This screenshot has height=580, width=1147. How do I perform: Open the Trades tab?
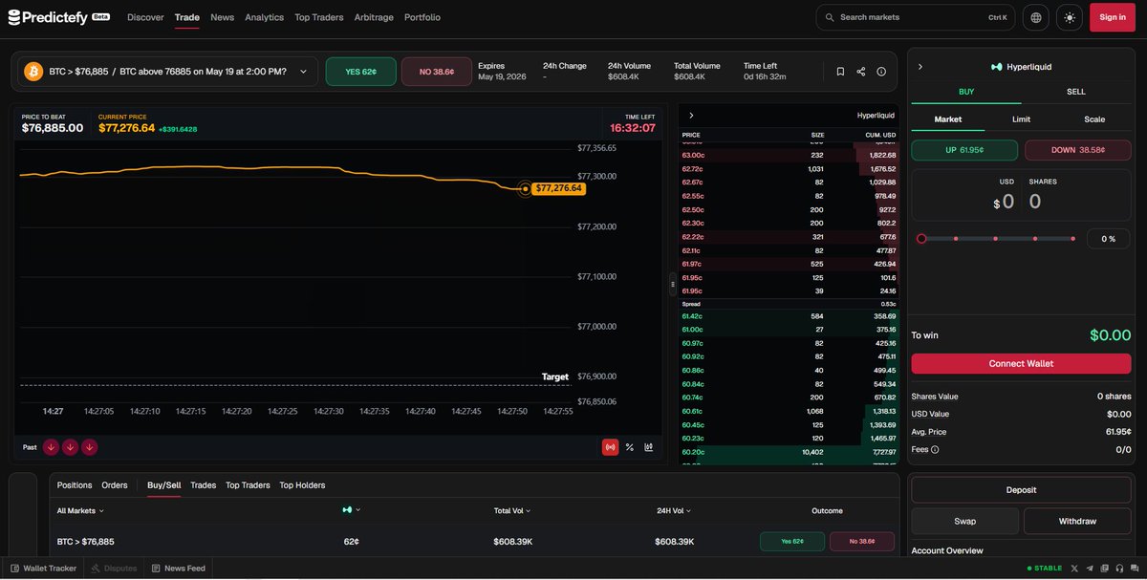tap(203, 485)
